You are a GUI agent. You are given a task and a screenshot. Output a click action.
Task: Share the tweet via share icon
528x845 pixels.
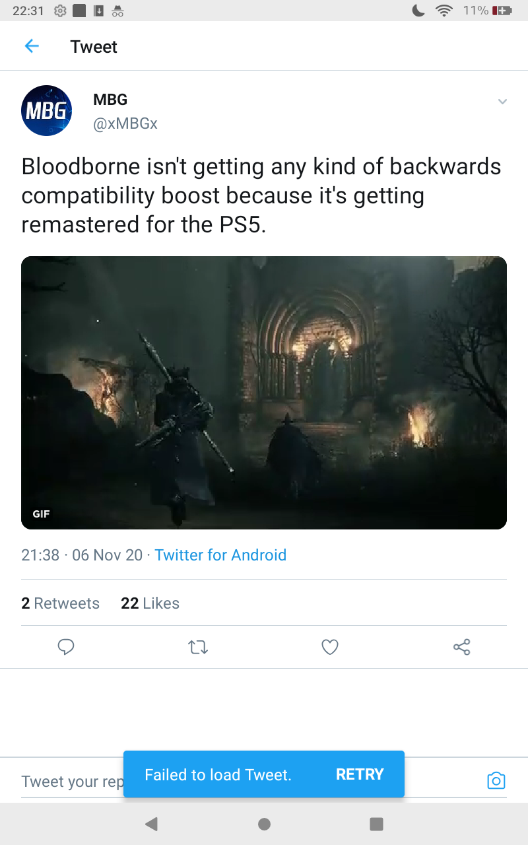[462, 647]
